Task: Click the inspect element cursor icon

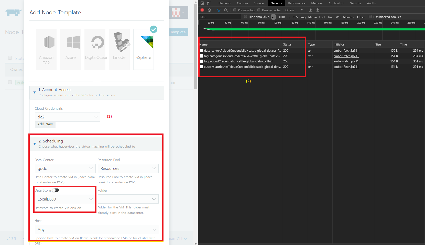Action: [x=202, y=3]
